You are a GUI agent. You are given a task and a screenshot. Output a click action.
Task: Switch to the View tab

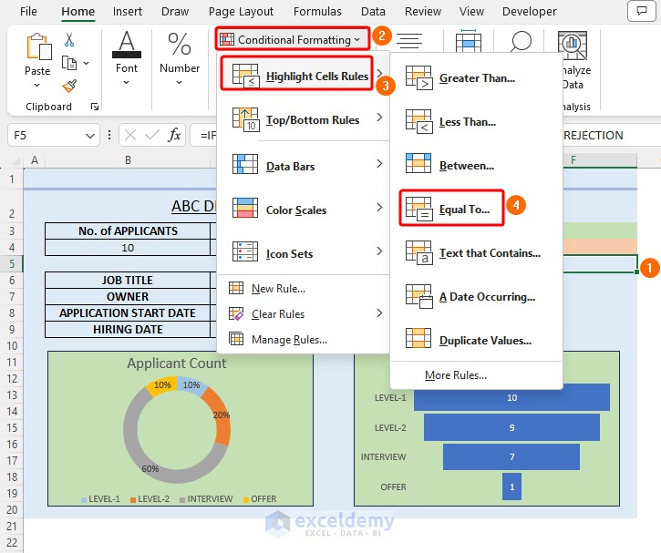point(471,11)
